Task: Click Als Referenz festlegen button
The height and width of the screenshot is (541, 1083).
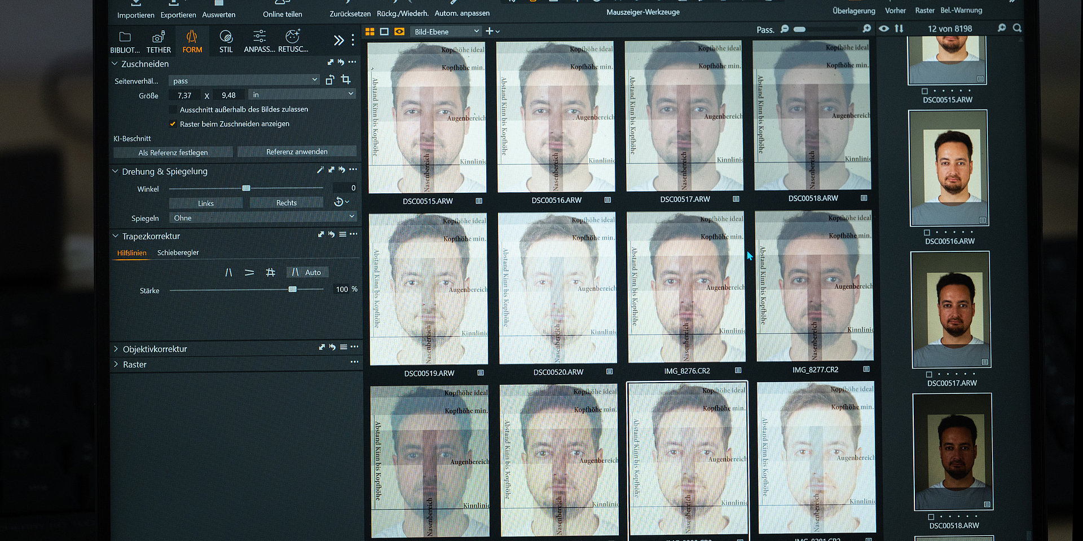Action: (173, 152)
